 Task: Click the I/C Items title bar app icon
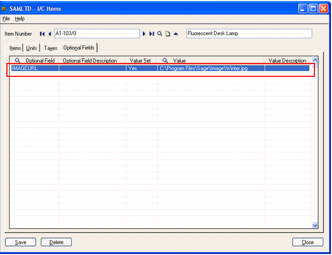pos(4,9)
